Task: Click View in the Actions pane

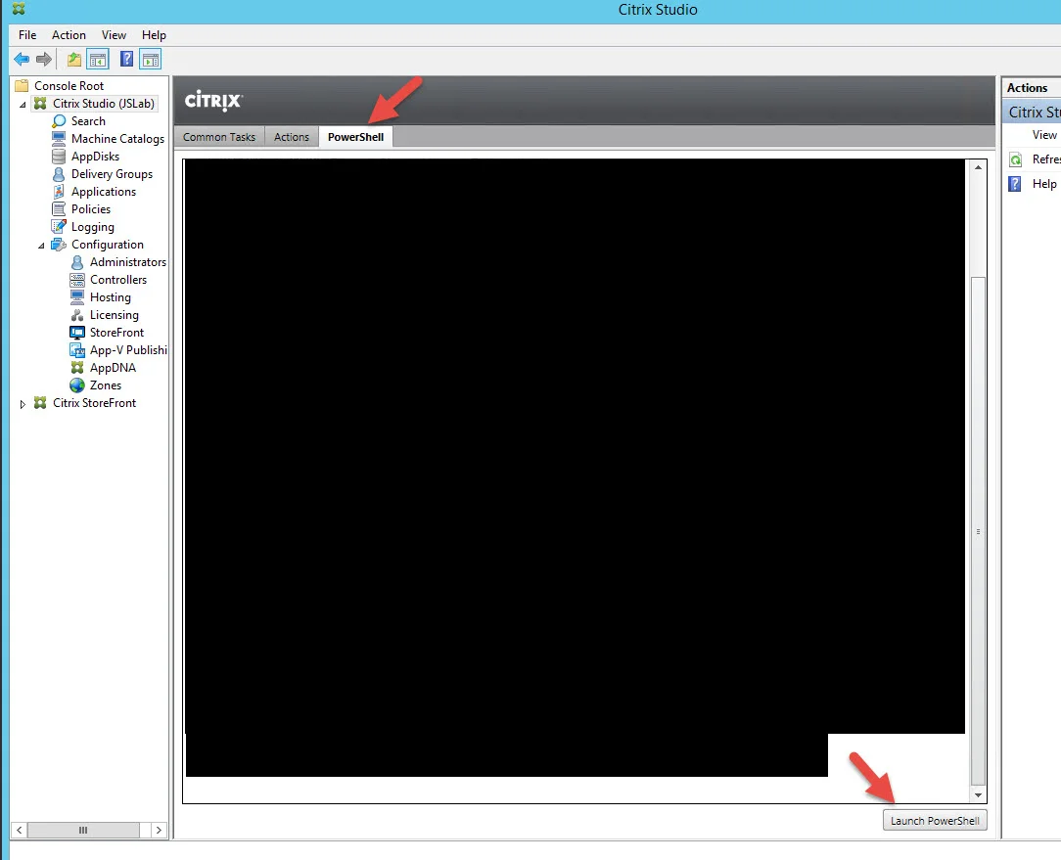Action: pyautogui.click(x=1044, y=135)
